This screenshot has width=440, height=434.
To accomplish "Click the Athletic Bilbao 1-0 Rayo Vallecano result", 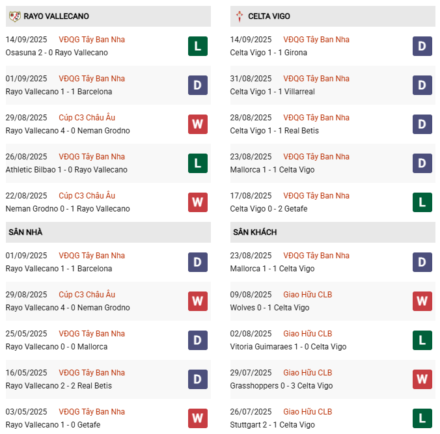I will pos(66,170).
